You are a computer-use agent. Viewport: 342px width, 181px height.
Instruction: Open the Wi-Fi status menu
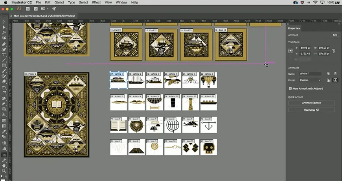[x=315, y=2]
